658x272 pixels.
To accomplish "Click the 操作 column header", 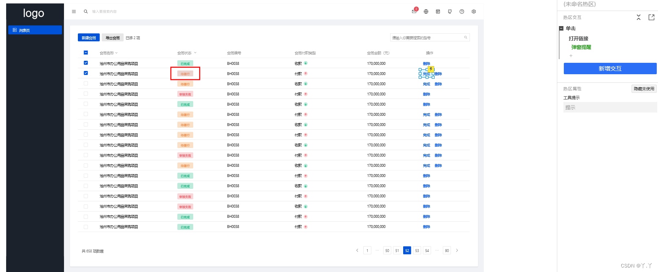I will click(429, 53).
